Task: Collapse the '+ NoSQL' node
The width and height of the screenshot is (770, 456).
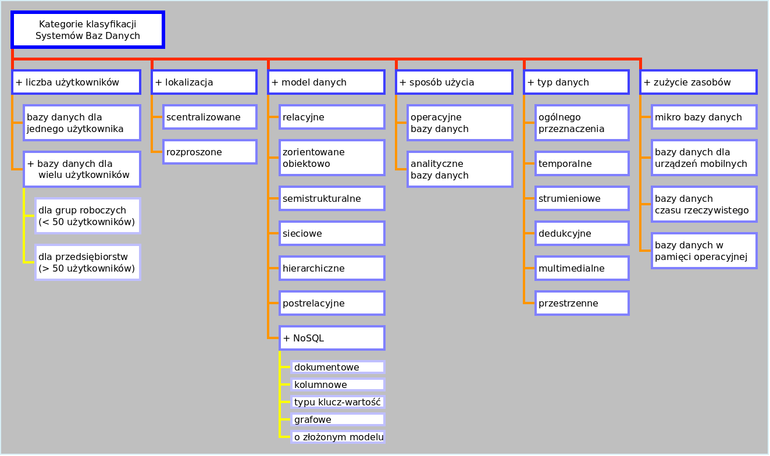Action: tap(332, 338)
